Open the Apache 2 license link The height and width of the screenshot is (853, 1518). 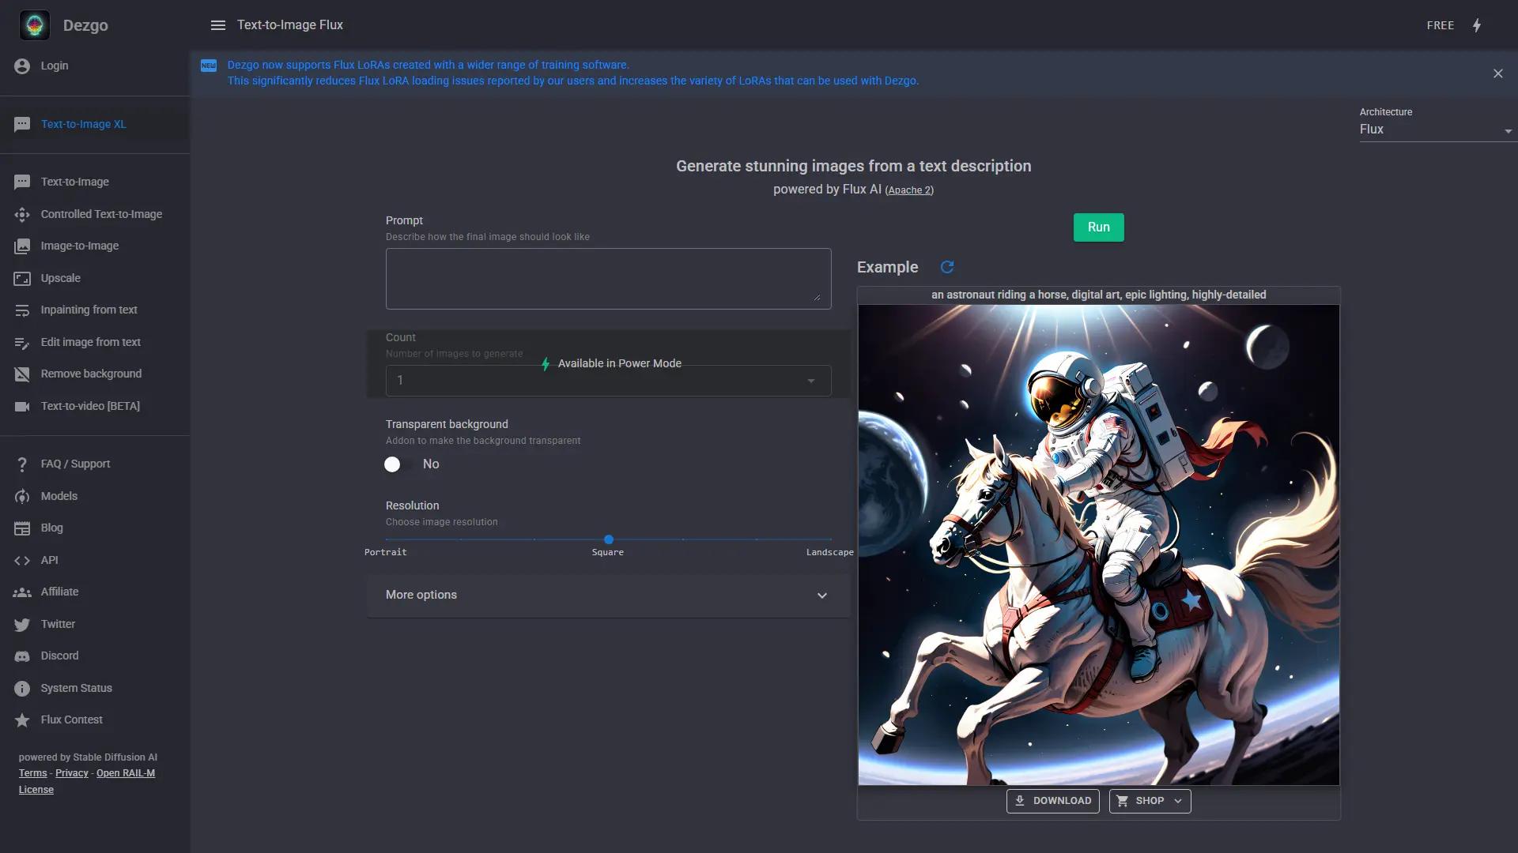pyautogui.click(x=910, y=190)
